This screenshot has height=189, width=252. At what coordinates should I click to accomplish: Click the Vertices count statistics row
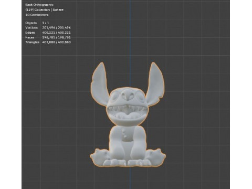pos(48,28)
